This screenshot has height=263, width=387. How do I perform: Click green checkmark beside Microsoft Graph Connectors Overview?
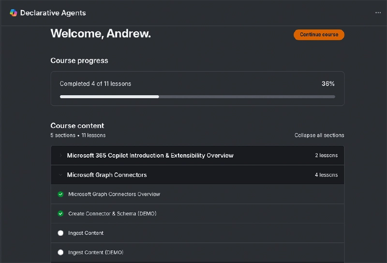[60, 194]
